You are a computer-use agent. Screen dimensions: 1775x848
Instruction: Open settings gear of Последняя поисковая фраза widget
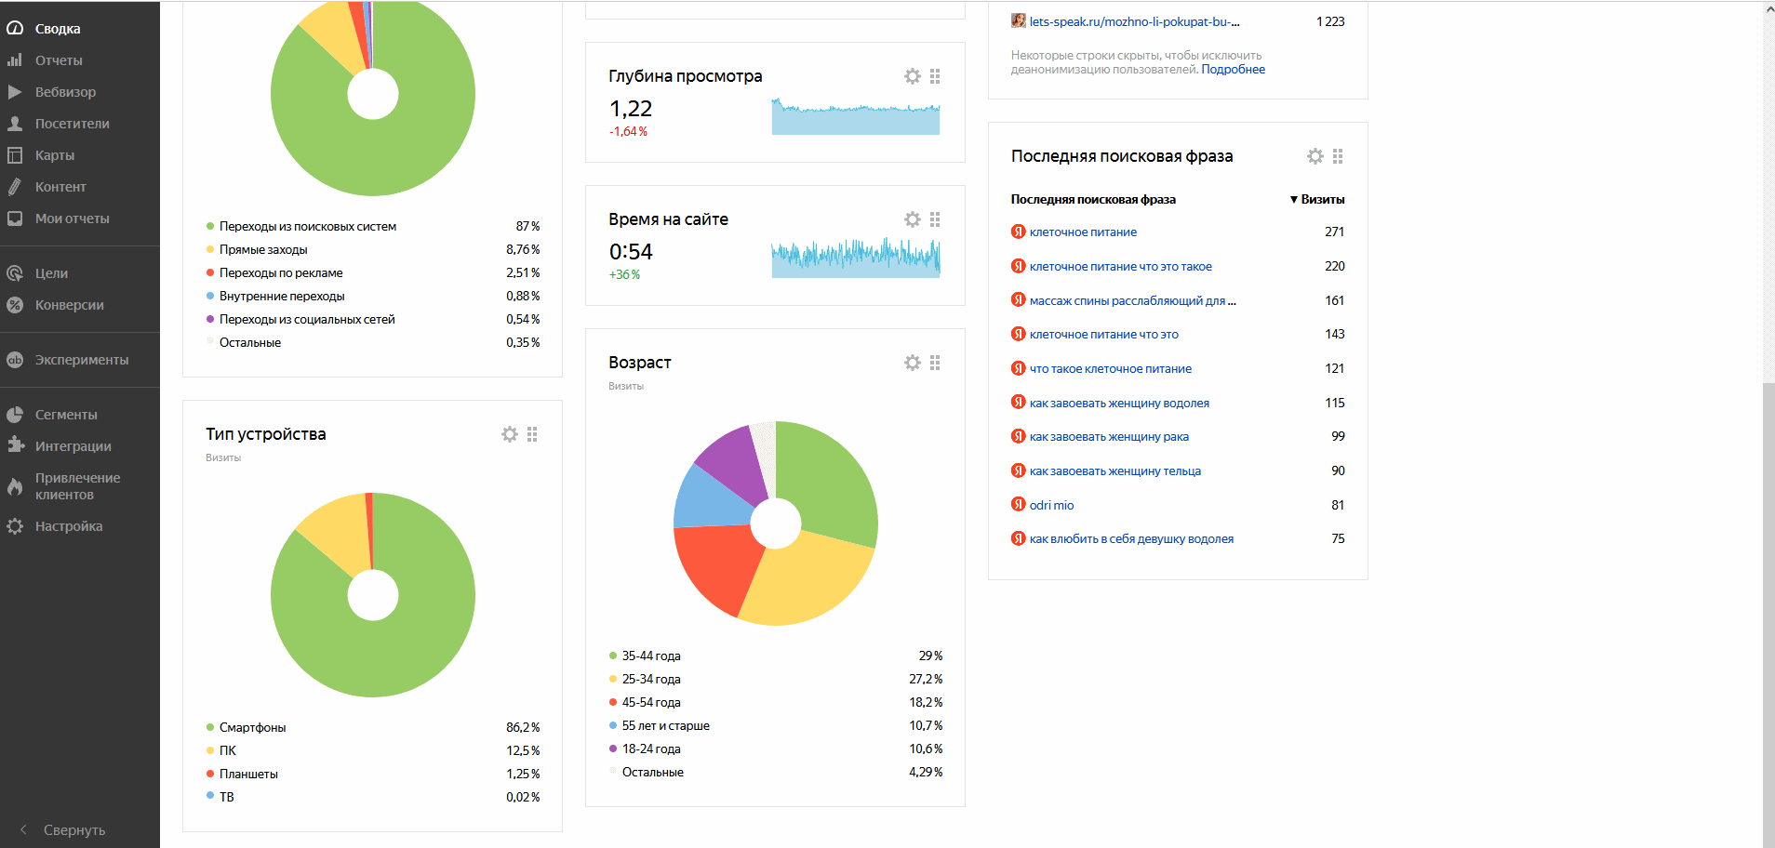point(1315,156)
